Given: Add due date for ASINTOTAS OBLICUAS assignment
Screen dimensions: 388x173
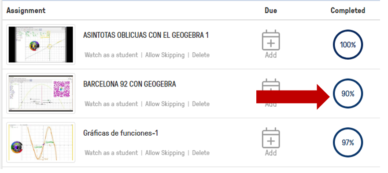Looking at the screenshot, I should pos(271,44).
